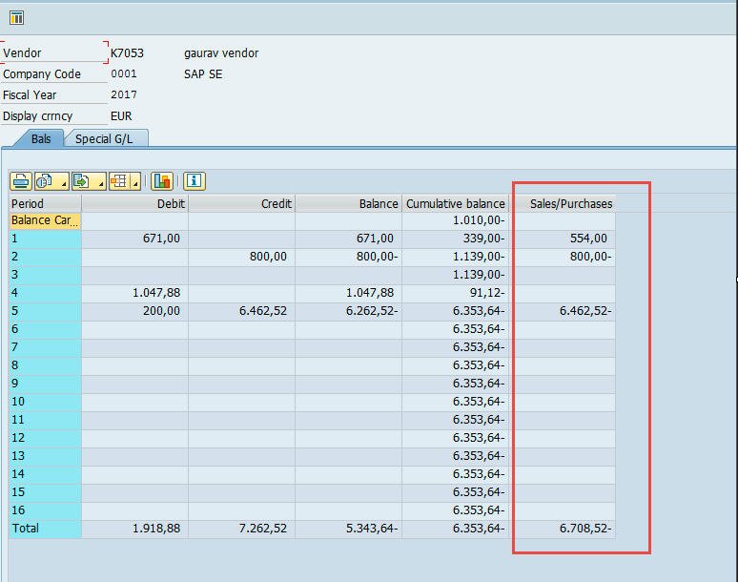
Task: Select period 6 row label
Action: [45, 329]
